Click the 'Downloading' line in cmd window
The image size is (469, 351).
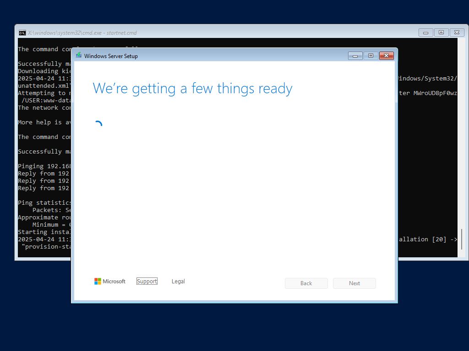tap(44, 71)
